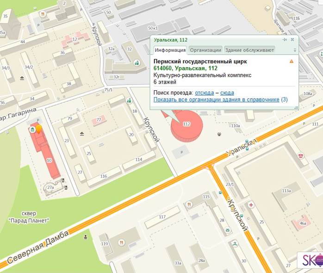This screenshot has height=273, width=323.
Task: Click building label 23/1
Action: 230,184
